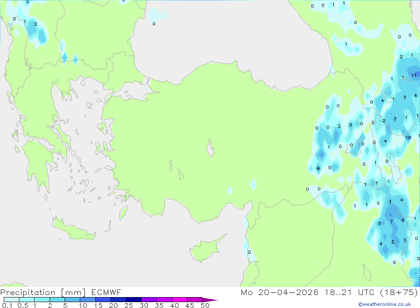420x308 pixels.
Task: Pick the 15–20 mm legend color swatch
Action: 103,300
